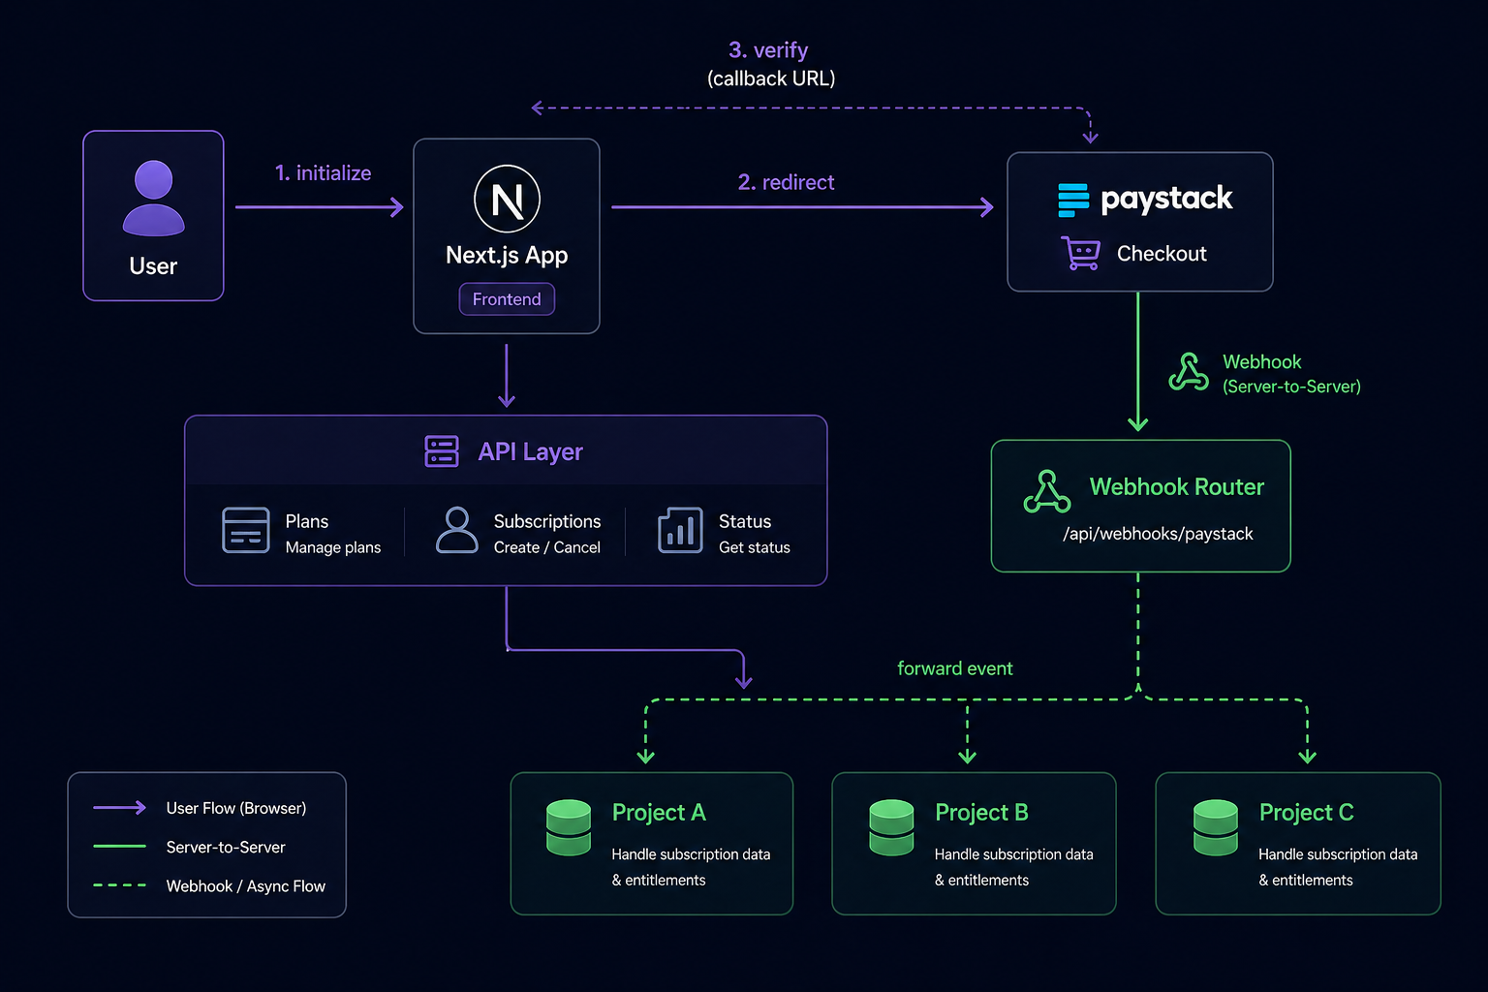
Task: Click the green webhook icon beside Server-to-Server
Action: (1189, 372)
